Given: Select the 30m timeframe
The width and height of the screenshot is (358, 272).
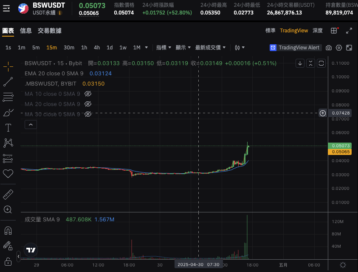Looking at the screenshot, I should (69, 48).
